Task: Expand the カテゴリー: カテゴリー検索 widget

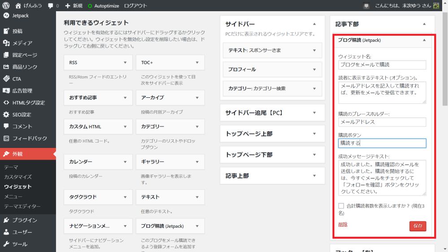Action: (314, 89)
